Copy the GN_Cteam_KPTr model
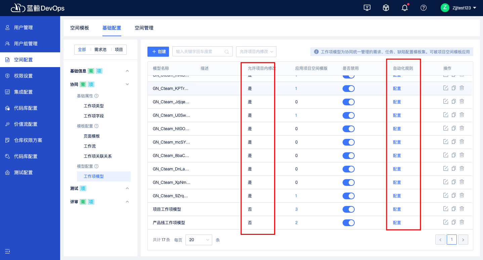 454,88
